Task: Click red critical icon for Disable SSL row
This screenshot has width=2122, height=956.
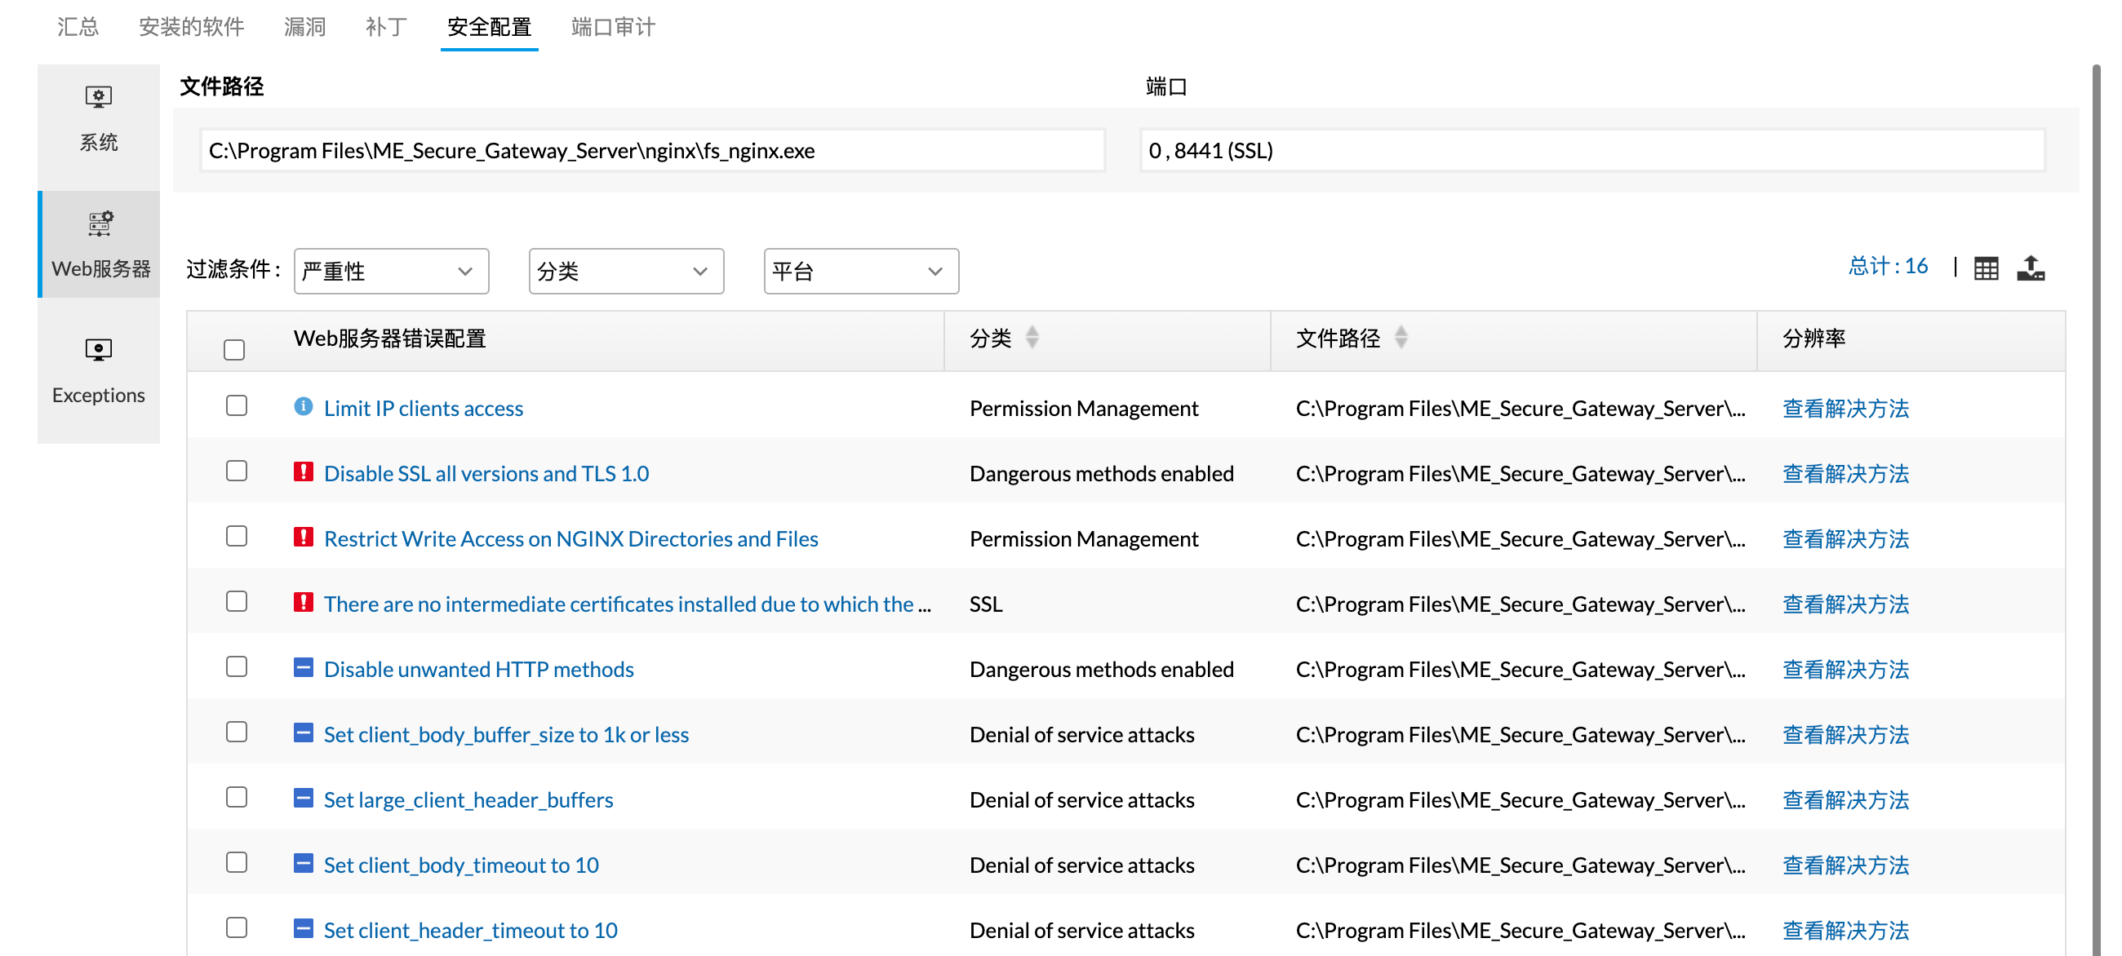Action: pyautogui.click(x=303, y=471)
